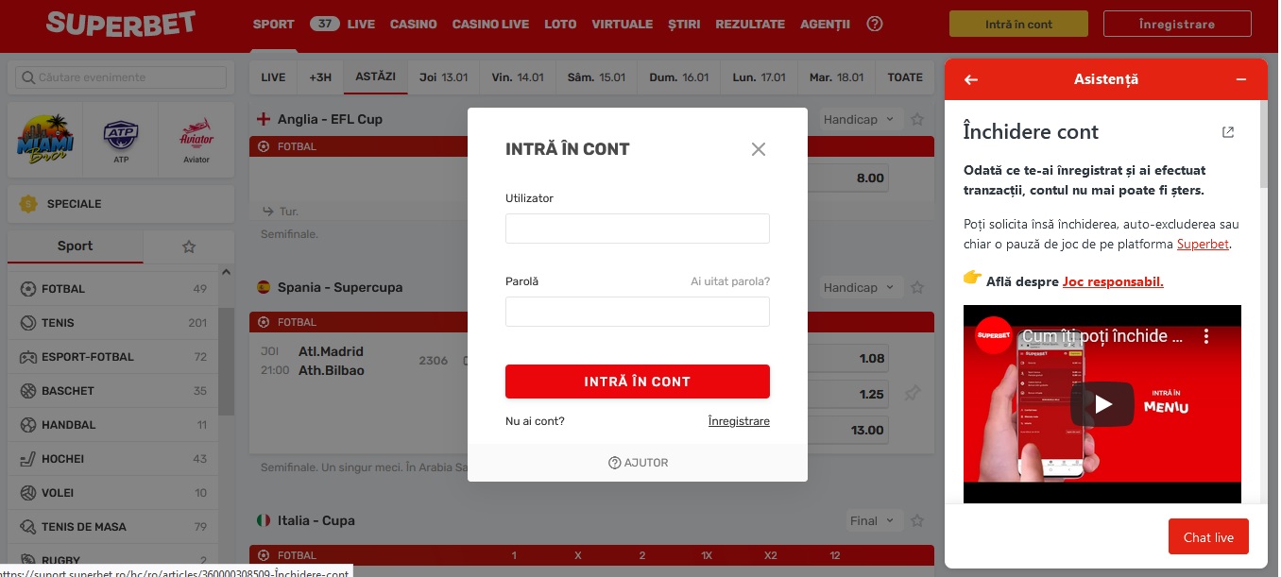The width and height of the screenshot is (1281, 577).
Task: Favorite the Italia - Cupa league star
Action: (915, 521)
